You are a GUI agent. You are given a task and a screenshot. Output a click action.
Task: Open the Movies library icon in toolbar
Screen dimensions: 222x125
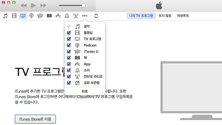[14, 16]
